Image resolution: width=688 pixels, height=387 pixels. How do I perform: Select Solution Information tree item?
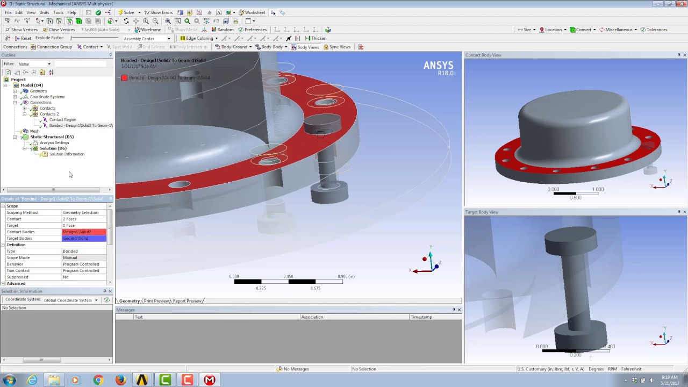coord(67,154)
